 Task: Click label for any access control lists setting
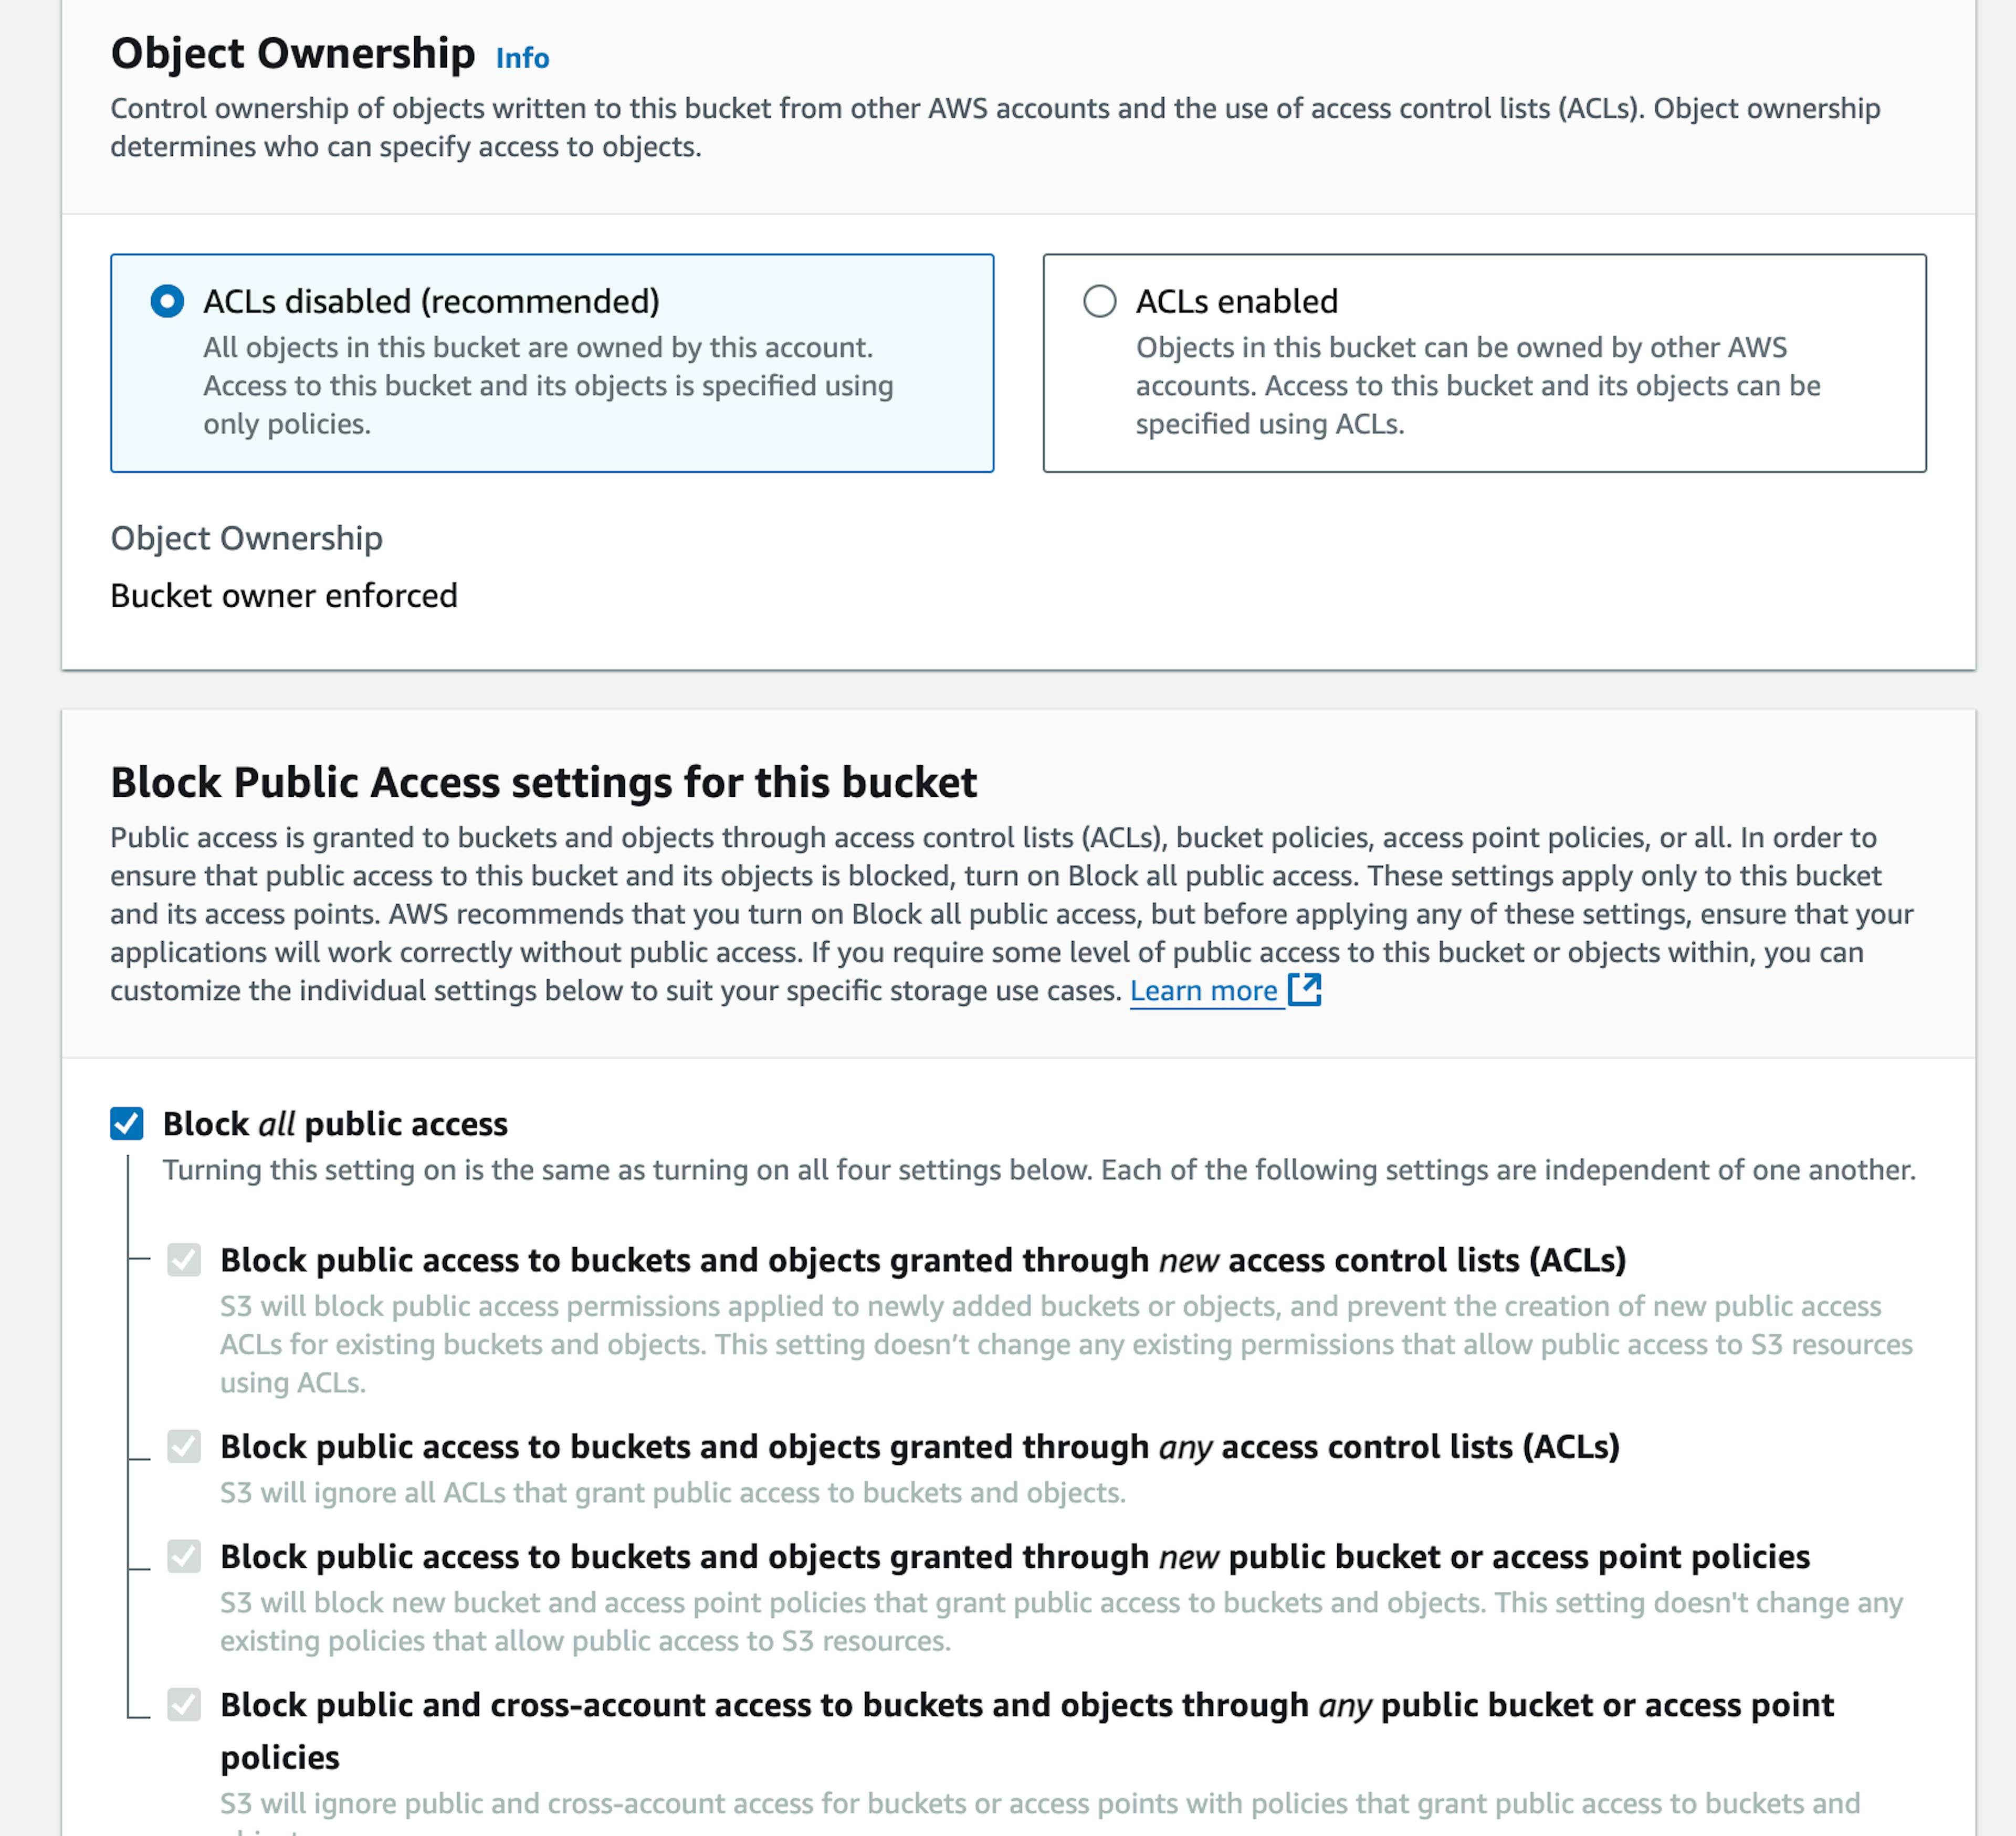920,1447
